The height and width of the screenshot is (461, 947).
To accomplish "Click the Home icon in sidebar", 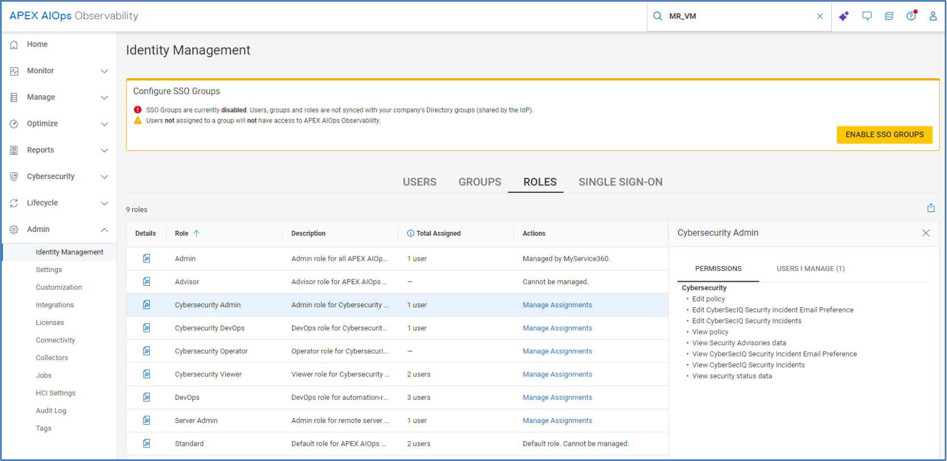I will pos(14,44).
